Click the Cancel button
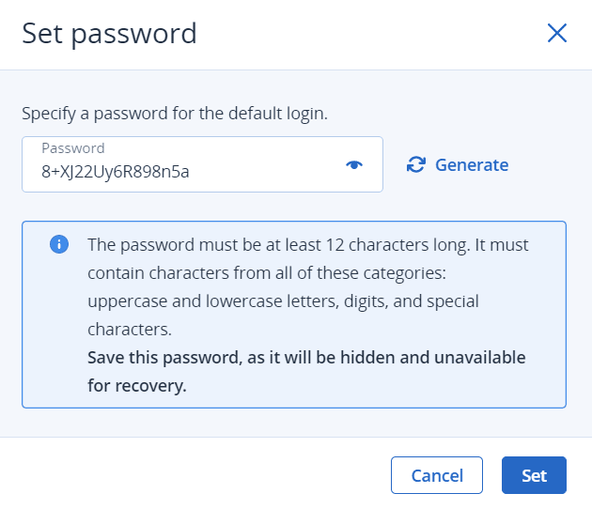 point(437,475)
